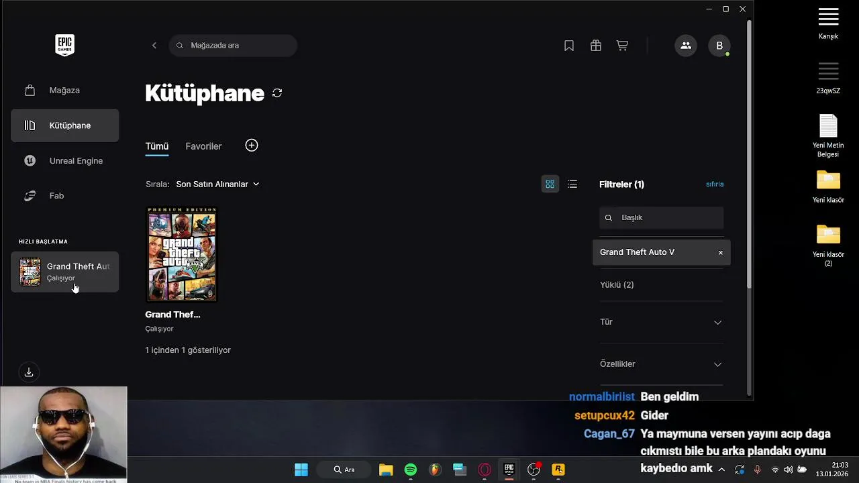Open Mağaza from the sidebar

(64, 90)
